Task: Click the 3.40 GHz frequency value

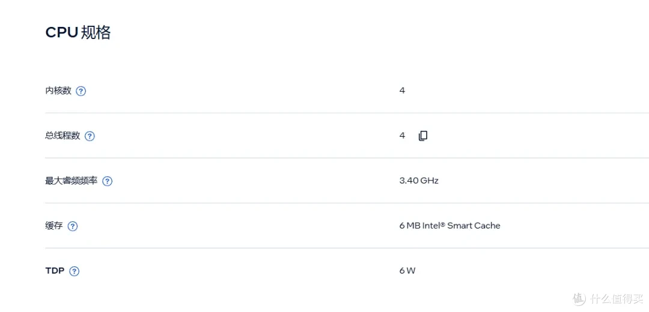Action: tap(419, 181)
